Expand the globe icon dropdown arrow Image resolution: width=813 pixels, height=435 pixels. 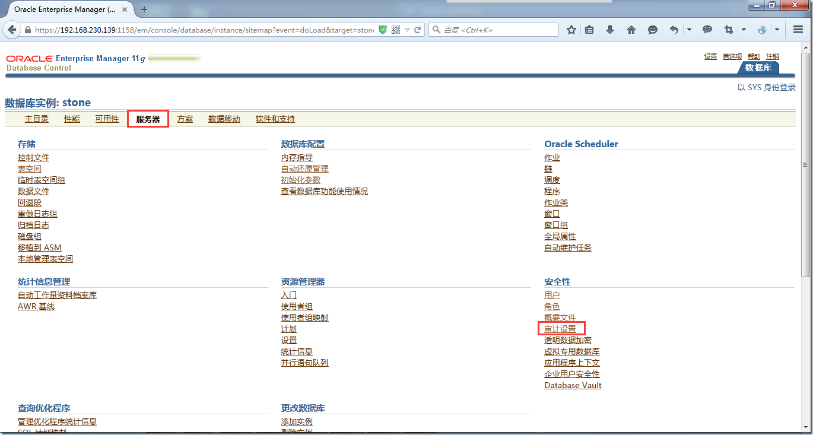tap(777, 30)
